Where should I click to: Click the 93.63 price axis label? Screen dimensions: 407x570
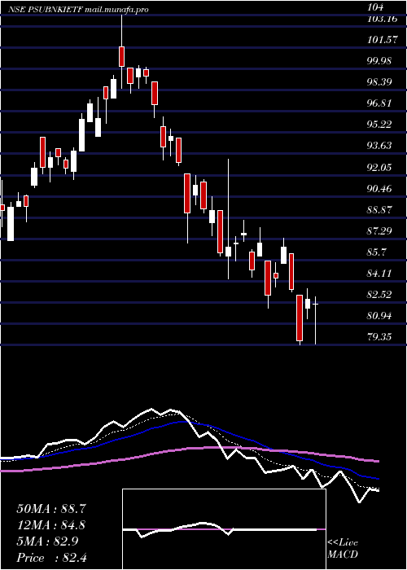(x=379, y=146)
